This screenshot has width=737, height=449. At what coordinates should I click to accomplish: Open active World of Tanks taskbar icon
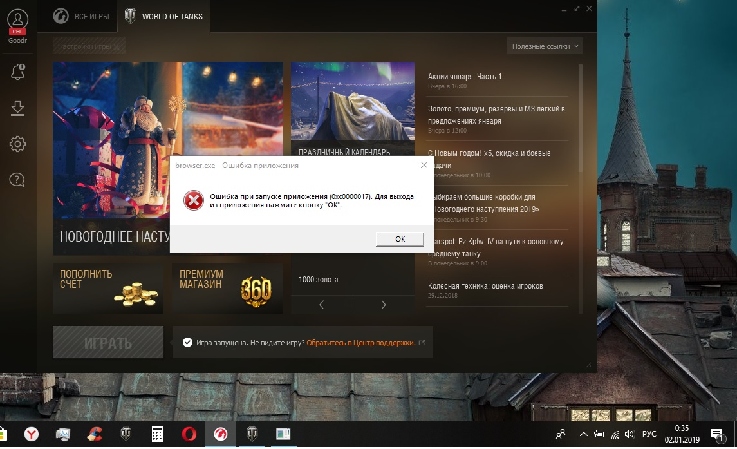(x=252, y=434)
